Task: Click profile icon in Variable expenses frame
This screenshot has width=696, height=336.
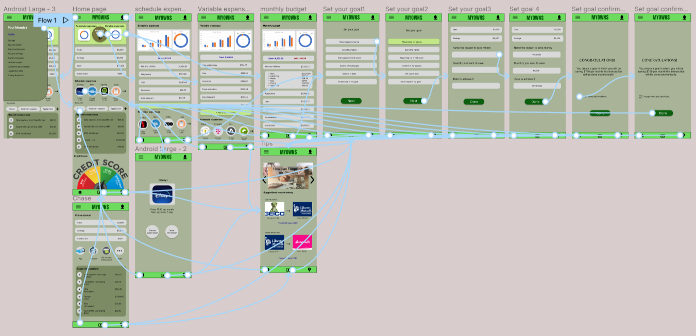Action: (x=248, y=17)
